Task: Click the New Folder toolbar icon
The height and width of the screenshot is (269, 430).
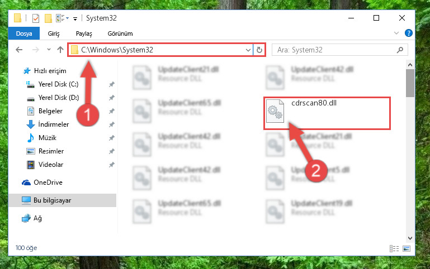Action: pyautogui.click(x=48, y=18)
